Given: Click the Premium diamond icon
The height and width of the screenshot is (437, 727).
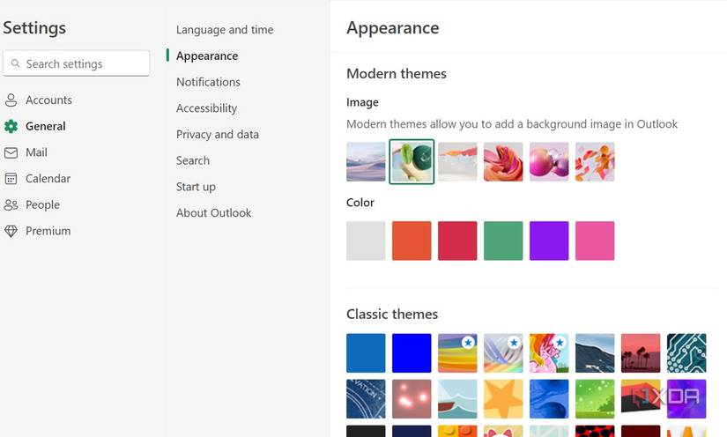Looking at the screenshot, I should tap(11, 231).
